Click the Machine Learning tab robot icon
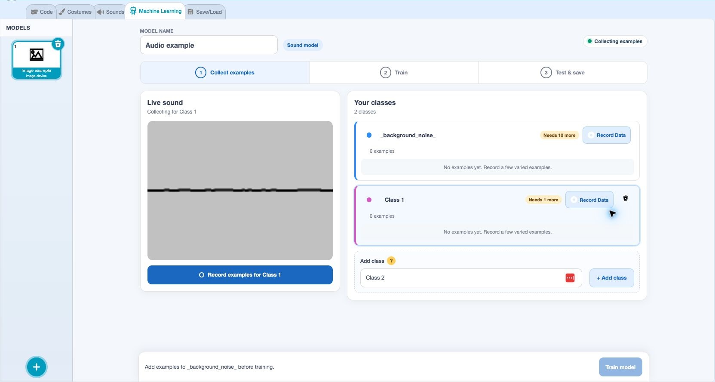The image size is (715, 382). [133, 11]
